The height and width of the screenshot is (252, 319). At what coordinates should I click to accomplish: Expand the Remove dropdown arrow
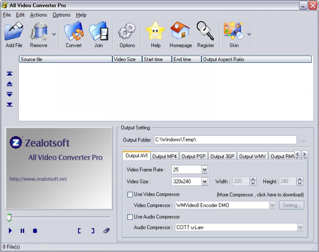54,34
